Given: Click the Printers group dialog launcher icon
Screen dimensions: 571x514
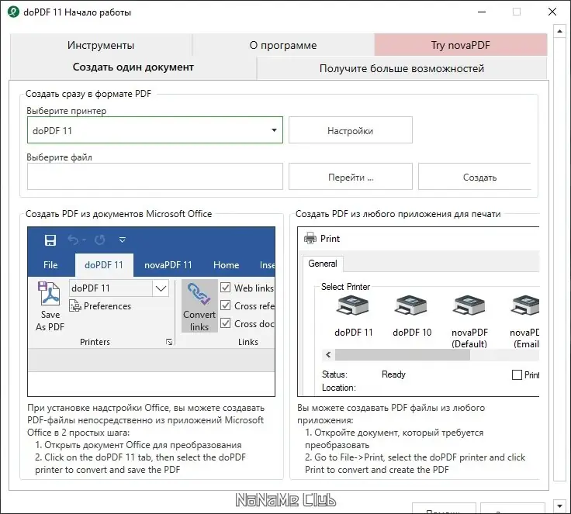Looking at the screenshot, I should tap(169, 342).
